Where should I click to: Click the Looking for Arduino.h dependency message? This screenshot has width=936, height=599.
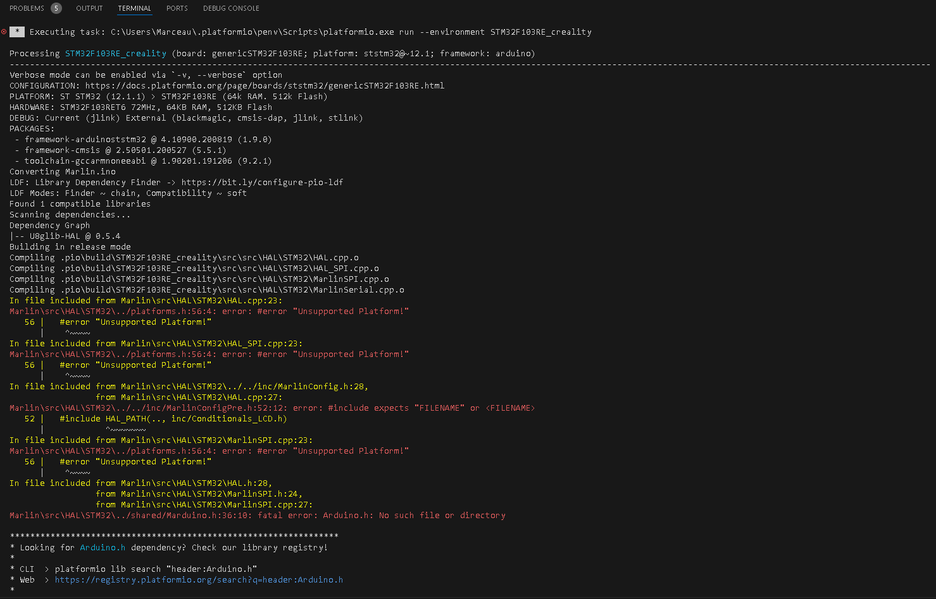pos(169,547)
